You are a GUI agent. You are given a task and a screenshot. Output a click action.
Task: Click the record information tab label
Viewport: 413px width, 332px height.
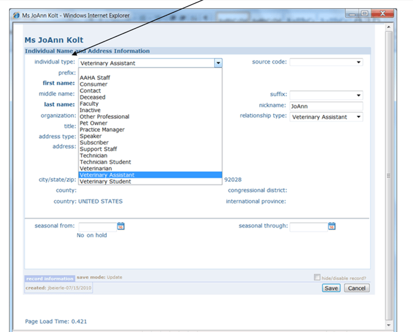point(50,279)
